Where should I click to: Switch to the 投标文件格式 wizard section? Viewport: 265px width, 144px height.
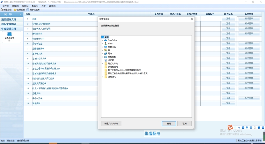9,24
